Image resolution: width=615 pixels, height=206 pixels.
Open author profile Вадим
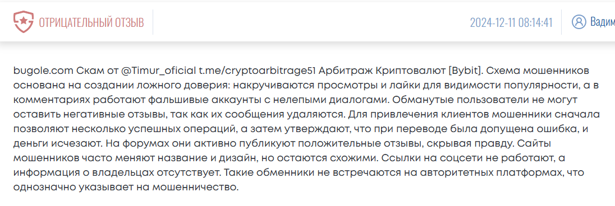coord(603,22)
